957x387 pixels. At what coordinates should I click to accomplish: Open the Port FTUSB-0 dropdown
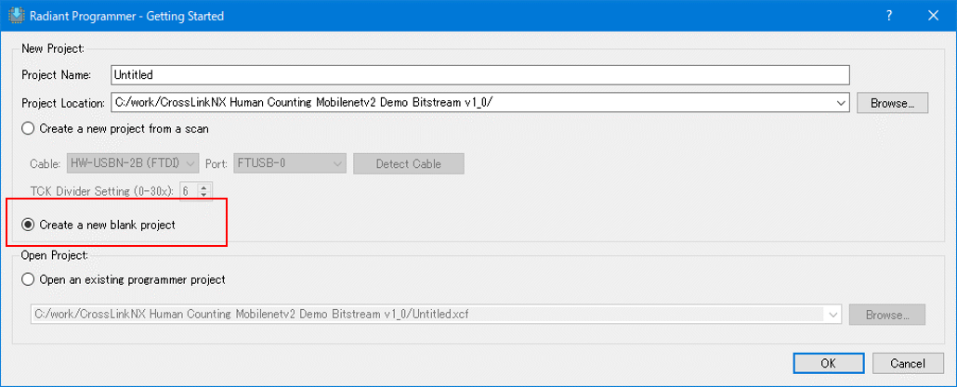(289, 163)
